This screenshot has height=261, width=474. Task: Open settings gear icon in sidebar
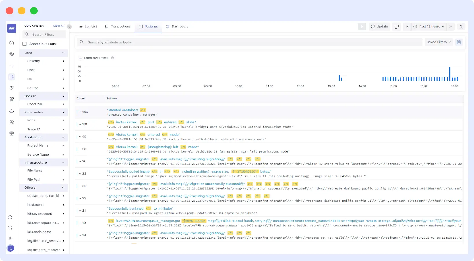point(10,238)
